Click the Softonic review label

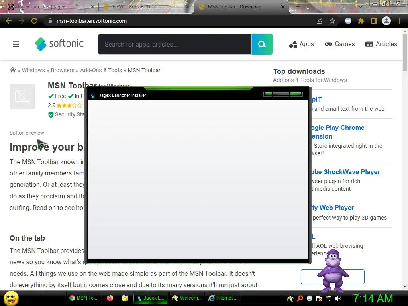pyautogui.click(x=27, y=133)
